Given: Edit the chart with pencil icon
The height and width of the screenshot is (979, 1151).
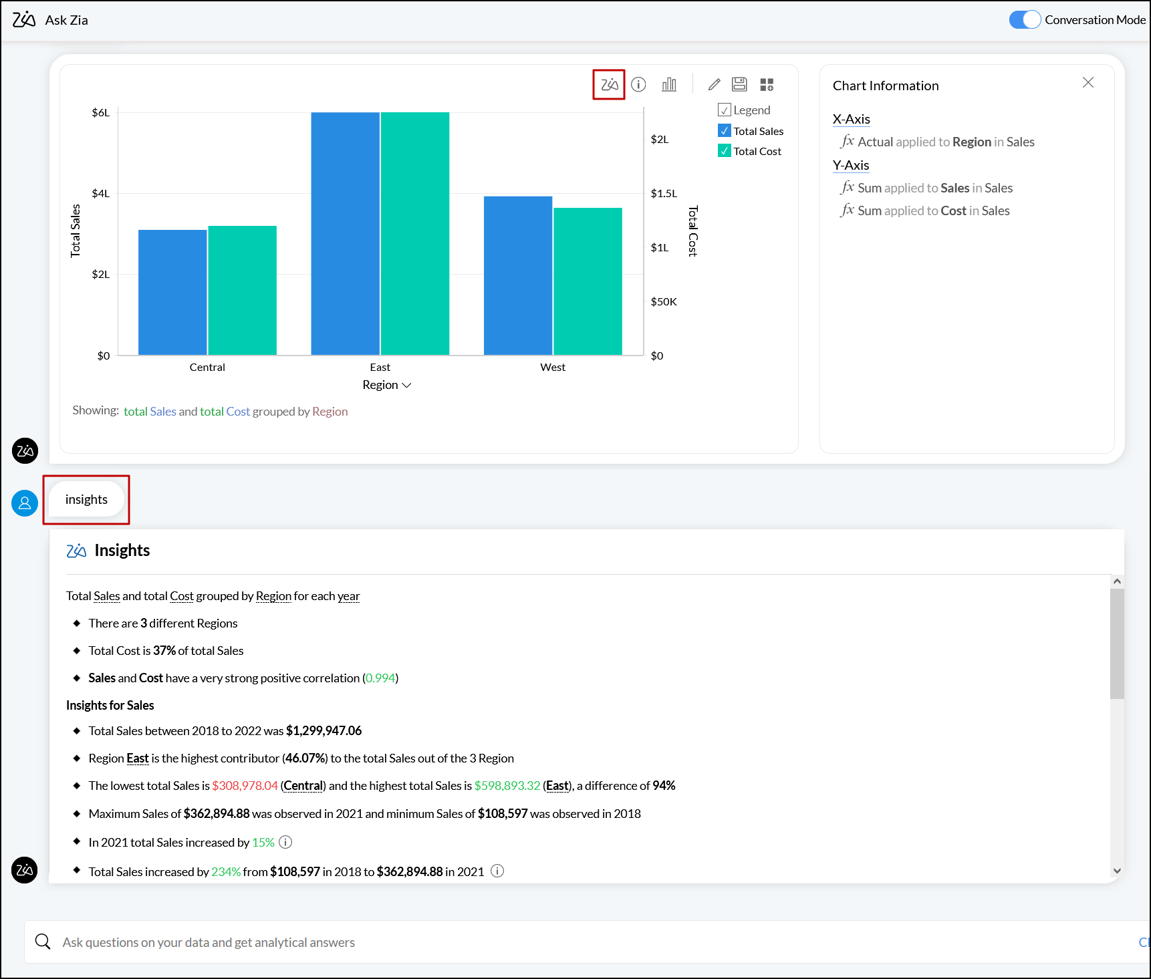Looking at the screenshot, I should click(x=714, y=85).
